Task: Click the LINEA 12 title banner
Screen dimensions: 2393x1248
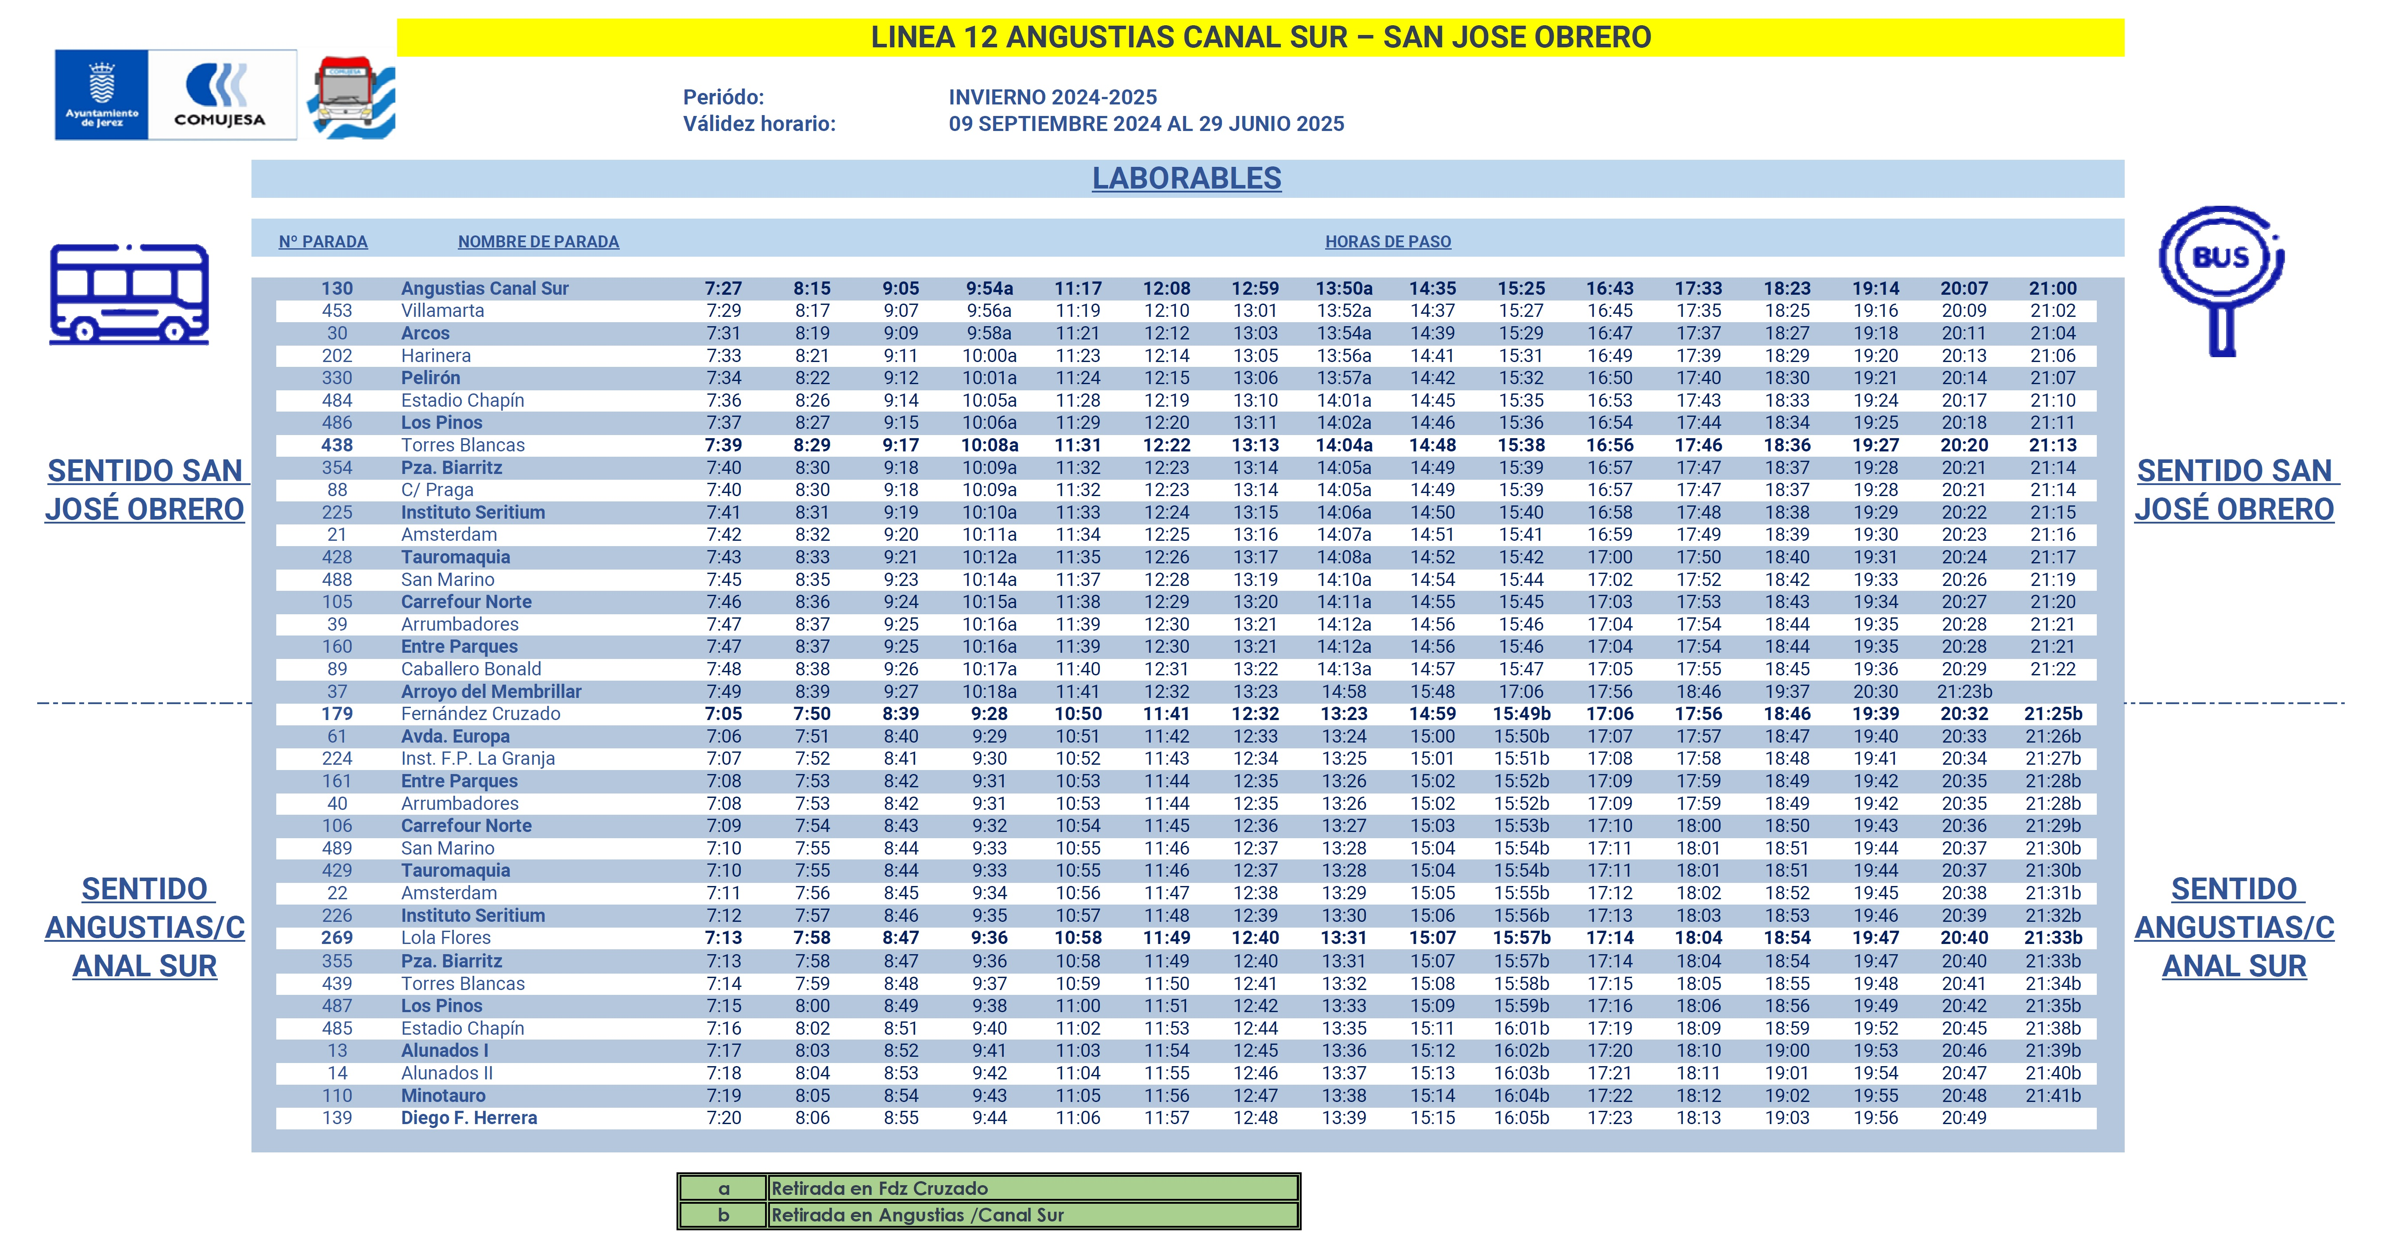Action: point(1260,37)
